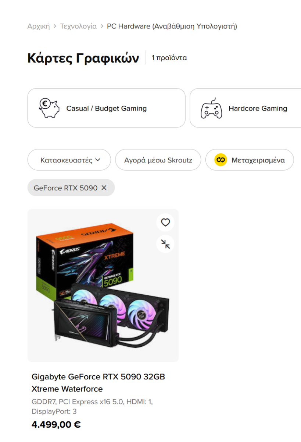The image size is (301, 442).
Task: Remove the GeForce RTX 5090 filter via X
Action: click(x=104, y=188)
